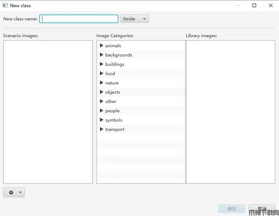Expand the backgrounds category arrow

[x=101, y=55]
